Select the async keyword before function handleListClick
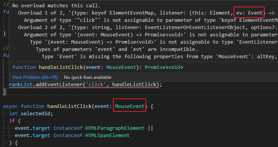 click(10, 106)
